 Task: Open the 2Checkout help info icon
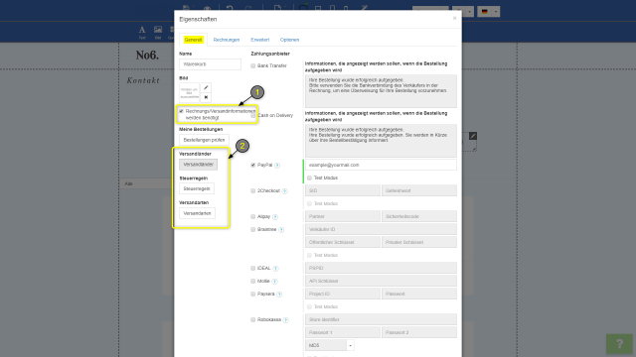(285, 191)
